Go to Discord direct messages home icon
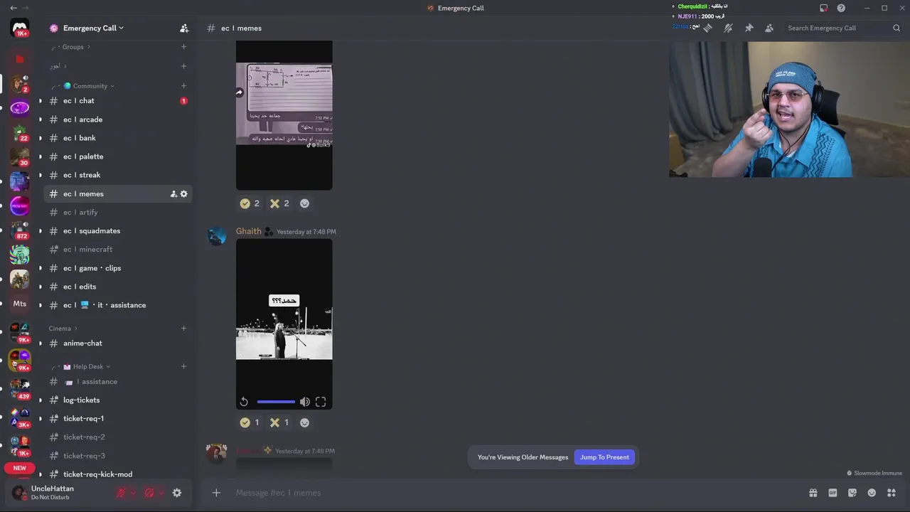The height and width of the screenshot is (512, 910). click(20, 28)
